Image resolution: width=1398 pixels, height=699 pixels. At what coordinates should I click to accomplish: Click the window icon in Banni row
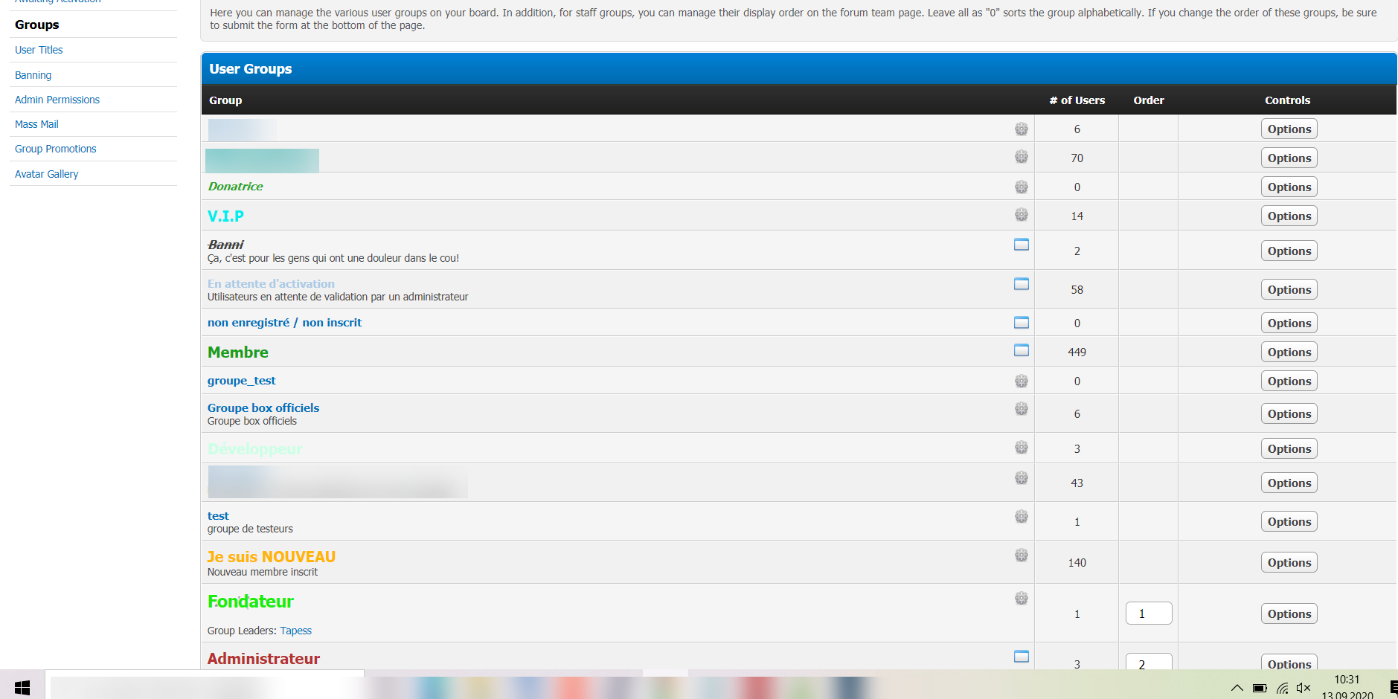pyautogui.click(x=1022, y=244)
